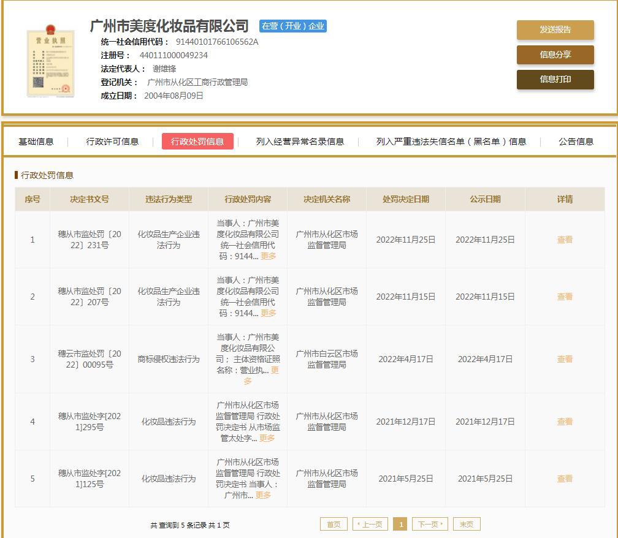Show 更多 for the 2021年12月17日 record
Image resolution: width=618 pixels, height=538 pixels.
(x=267, y=438)
